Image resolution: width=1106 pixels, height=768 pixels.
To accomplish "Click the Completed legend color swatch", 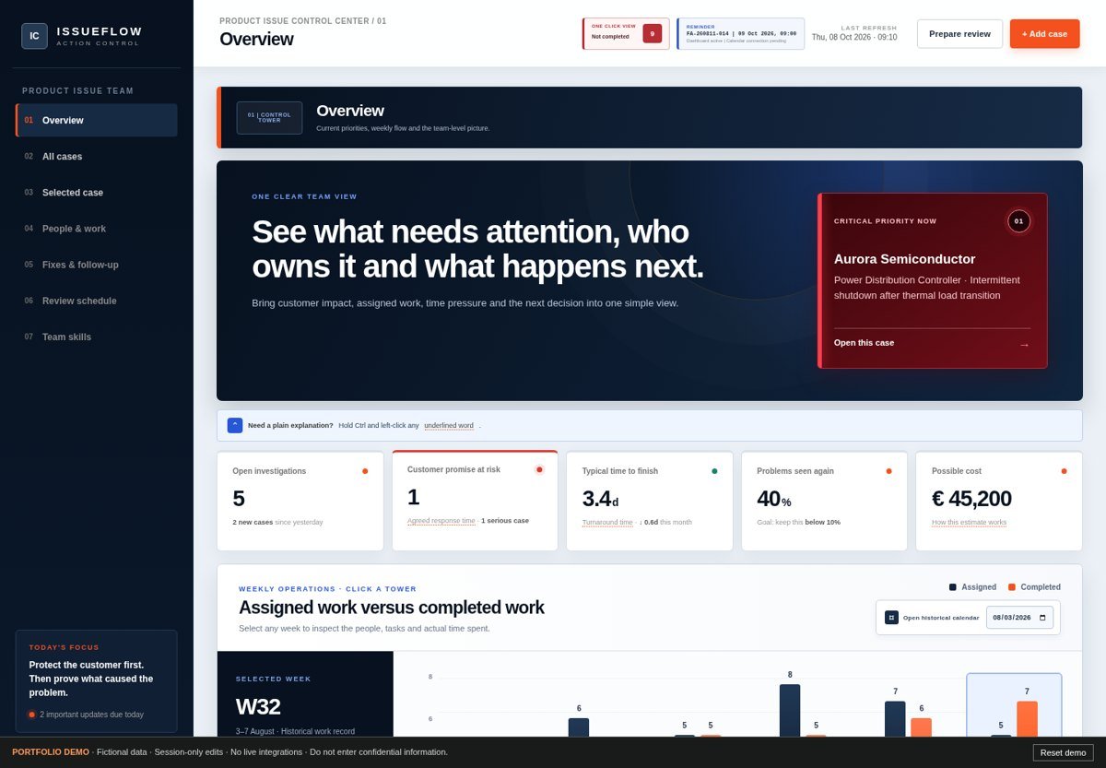I will coord(1012,587).
